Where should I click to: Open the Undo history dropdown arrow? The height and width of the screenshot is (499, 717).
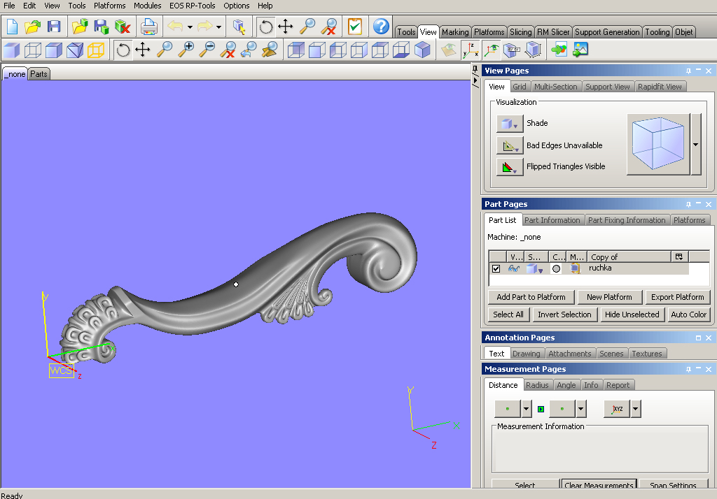point(190,27)
